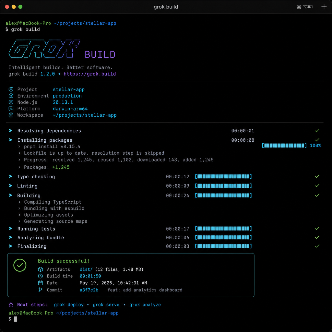The height and width of the screenshot is (332, 332).
Task: Open the dist/ artifacts path
Action: (x=86, y=269)
